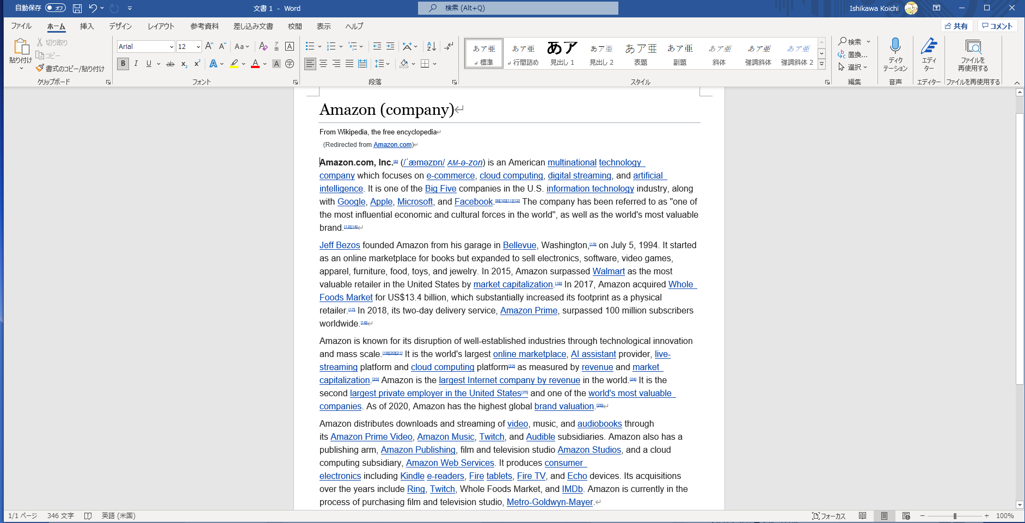Decrease paragraph indent
Image resolution: width=1025 pixels, height=523 pixels.
pos(377,46)
